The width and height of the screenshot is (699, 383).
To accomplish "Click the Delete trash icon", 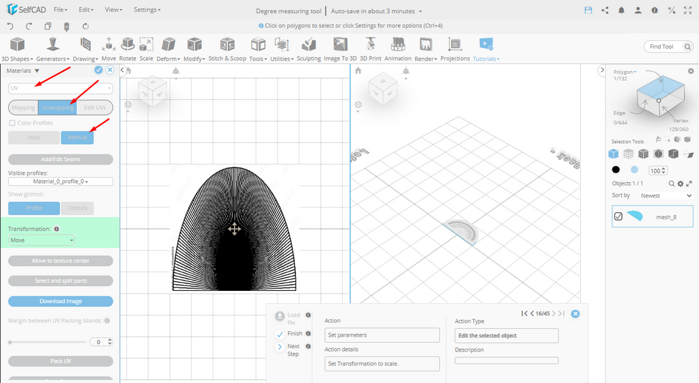I will (x=66, y=27).
